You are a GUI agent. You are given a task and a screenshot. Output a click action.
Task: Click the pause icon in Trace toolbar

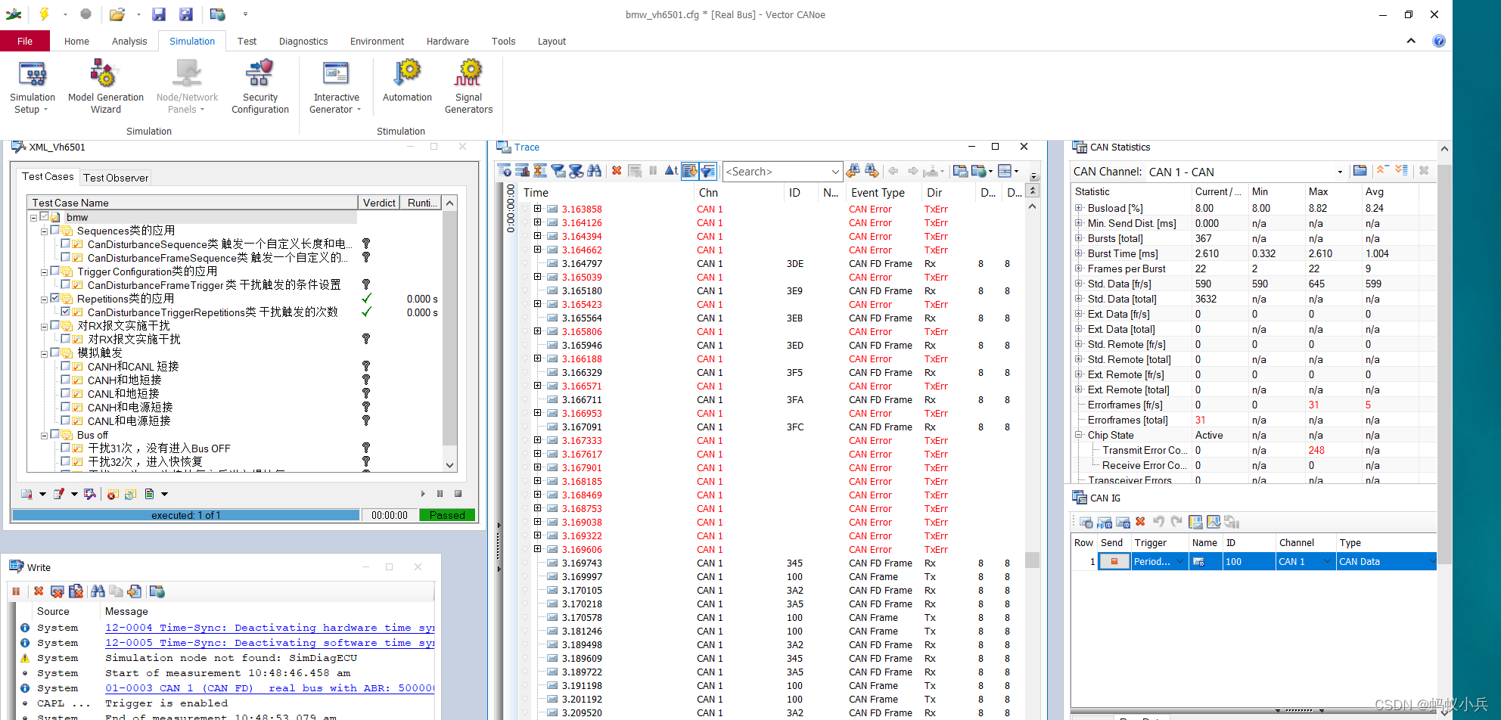652,171
